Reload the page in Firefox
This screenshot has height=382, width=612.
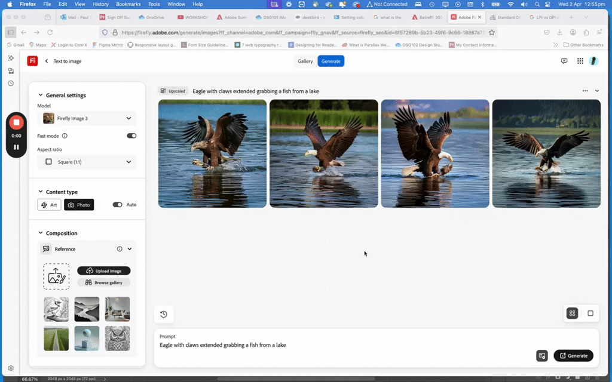pyautogui.click(x=50, y=32)
